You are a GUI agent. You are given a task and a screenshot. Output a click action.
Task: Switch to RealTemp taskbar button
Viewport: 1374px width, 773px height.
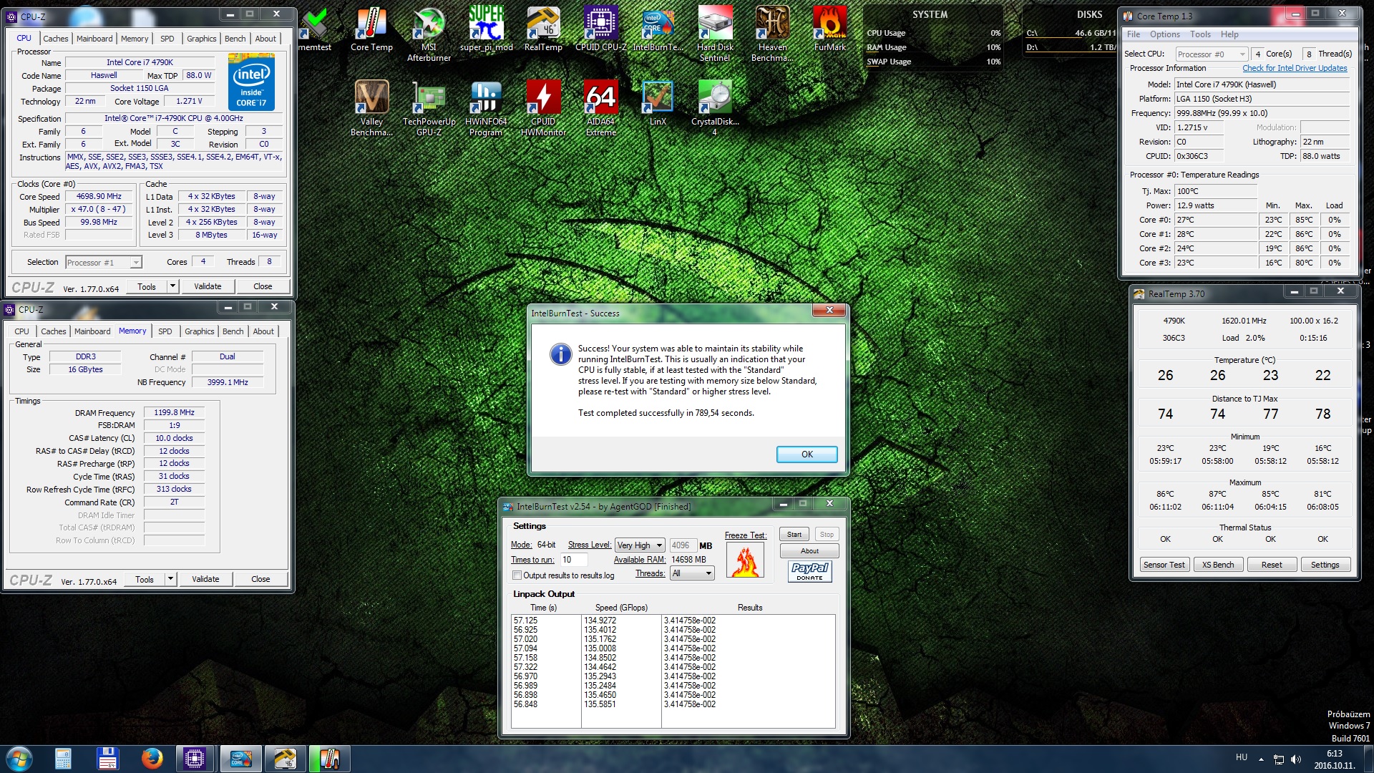(285, 759)
